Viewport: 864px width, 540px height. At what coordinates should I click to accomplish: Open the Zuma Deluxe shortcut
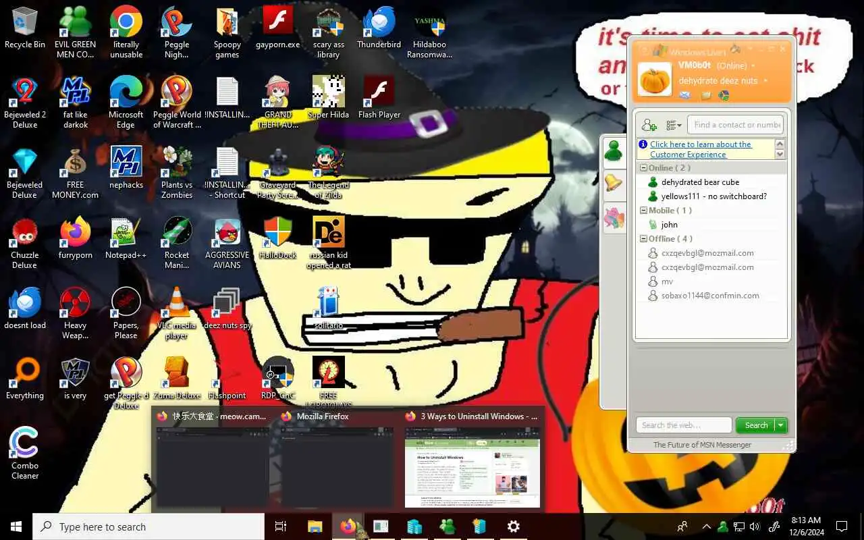point(177,379)
